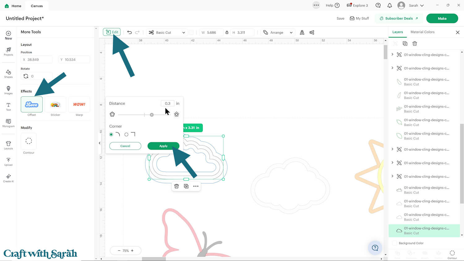Toggle the aspect ratio lock
This screenshot has width=464, height=261.
pyautogui.click(x=227, y=32)
